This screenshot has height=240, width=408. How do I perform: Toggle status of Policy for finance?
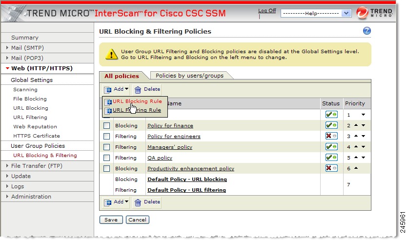(331, 125)
